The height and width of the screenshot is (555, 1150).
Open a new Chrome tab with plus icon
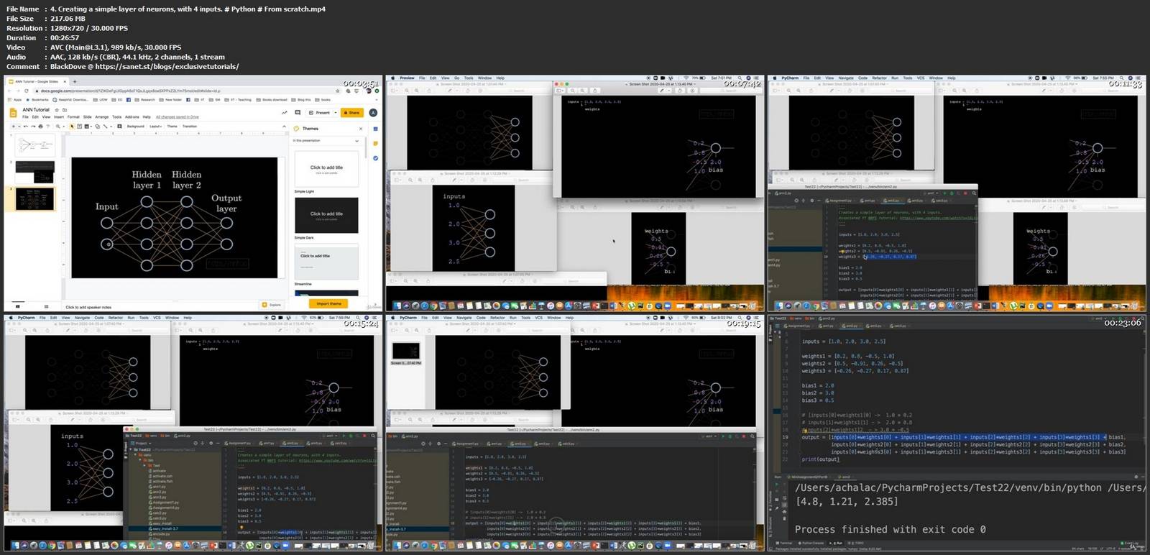75,81
